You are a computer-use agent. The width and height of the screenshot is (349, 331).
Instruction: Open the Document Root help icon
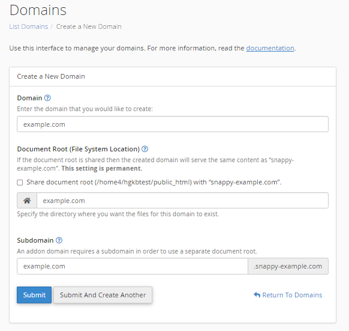145,149
